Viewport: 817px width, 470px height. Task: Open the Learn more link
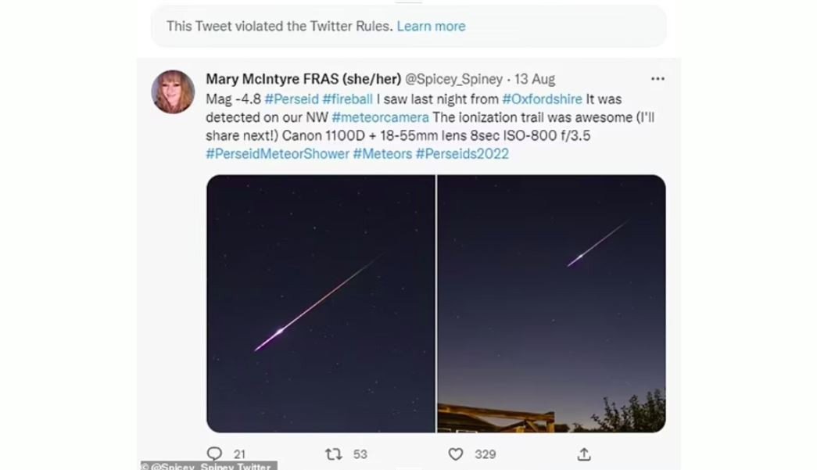click(x=431, y=26)
